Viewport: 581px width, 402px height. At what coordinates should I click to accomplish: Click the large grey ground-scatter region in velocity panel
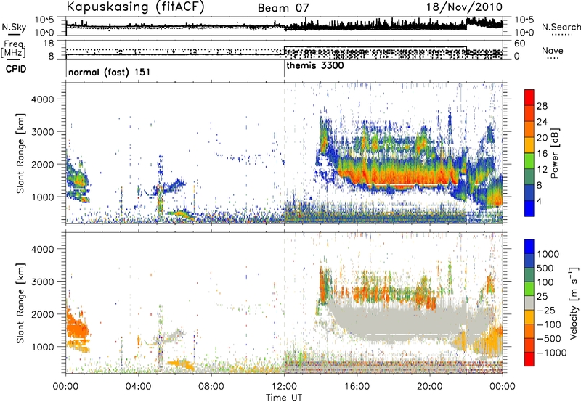click(400, 319)
